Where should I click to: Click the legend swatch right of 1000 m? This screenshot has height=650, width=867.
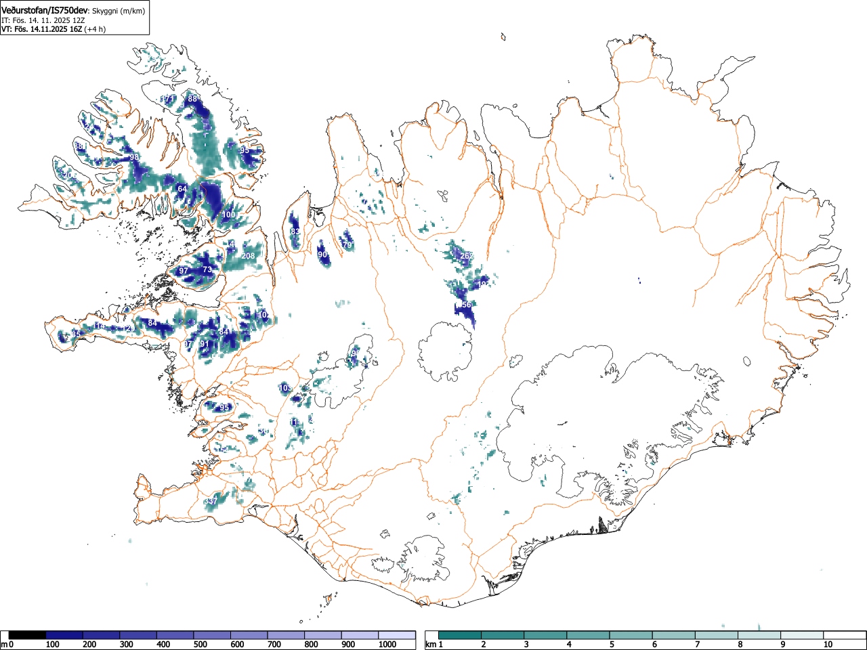pos(397,635)
